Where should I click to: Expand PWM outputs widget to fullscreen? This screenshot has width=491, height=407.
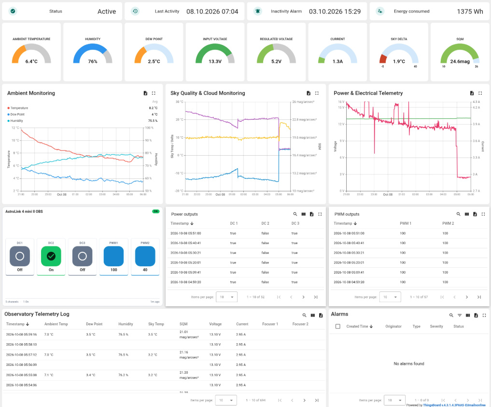483,214
